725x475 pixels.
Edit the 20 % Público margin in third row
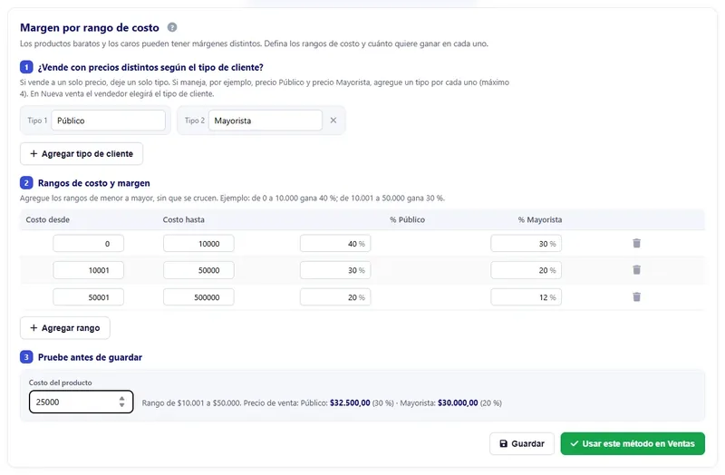pos(335,297)
